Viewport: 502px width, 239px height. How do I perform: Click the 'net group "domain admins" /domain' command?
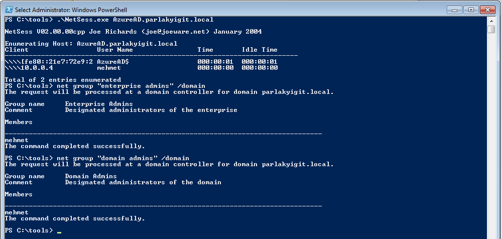[122, 158]
